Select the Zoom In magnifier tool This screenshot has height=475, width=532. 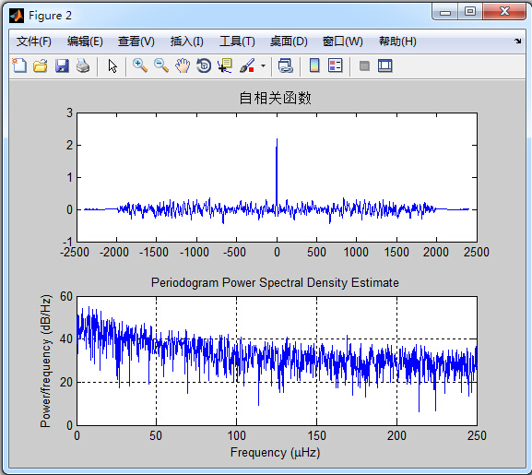click(140, 65)
